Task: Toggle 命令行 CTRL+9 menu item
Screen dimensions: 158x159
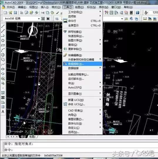Action: 83,21
